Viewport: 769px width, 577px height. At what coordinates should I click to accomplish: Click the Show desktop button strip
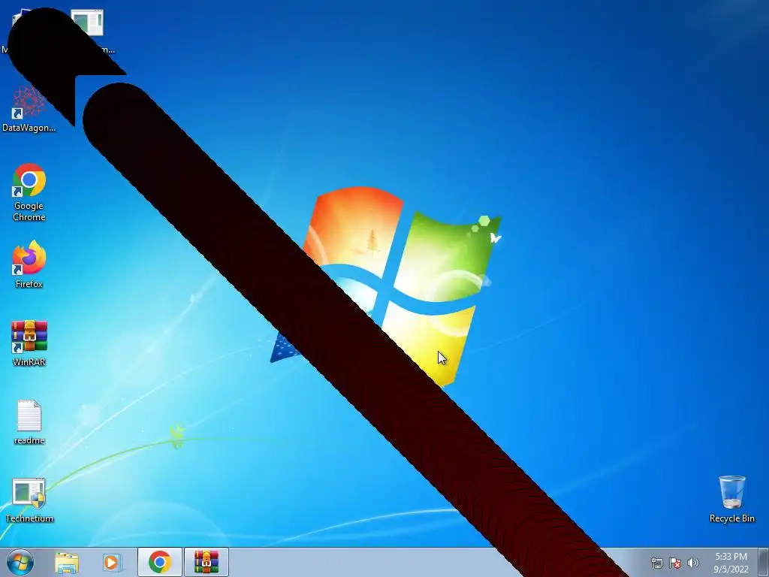click(764, 562)
